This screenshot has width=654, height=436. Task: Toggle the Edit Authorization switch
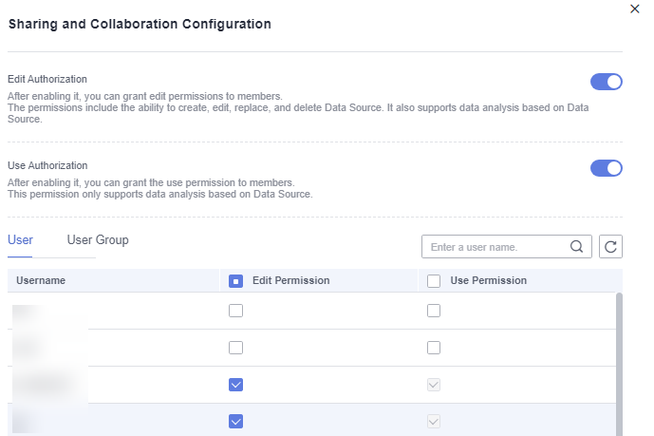coord(606,82)
